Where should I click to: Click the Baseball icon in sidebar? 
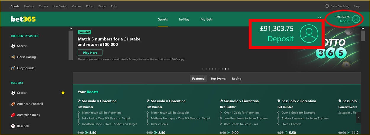13,126
